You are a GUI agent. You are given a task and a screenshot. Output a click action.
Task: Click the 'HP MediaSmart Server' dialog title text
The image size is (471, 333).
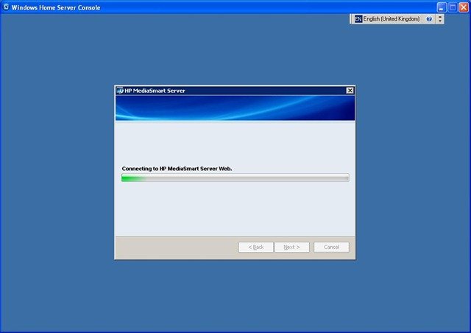[x=155, y=91]
